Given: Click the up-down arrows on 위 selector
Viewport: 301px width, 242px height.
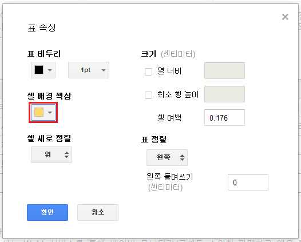Looking at the screenshot, I should tap(66, 154).
